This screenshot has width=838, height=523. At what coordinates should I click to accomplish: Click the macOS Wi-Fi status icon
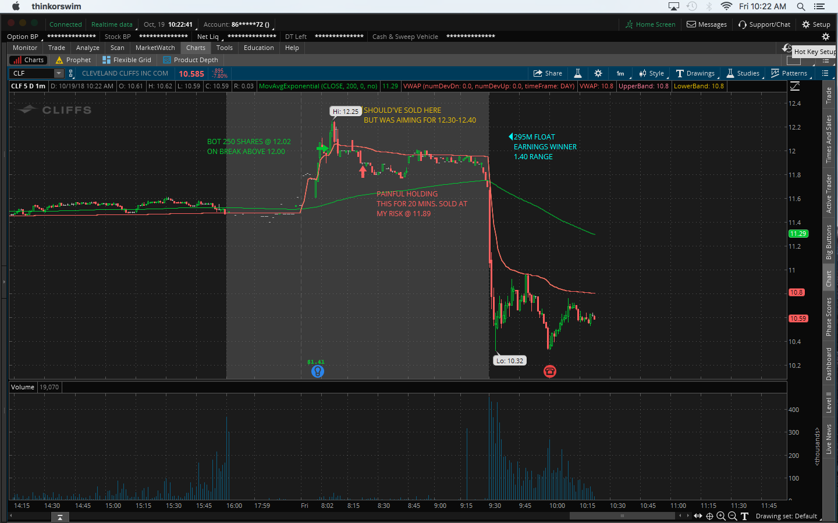click(x=726, y=6)
